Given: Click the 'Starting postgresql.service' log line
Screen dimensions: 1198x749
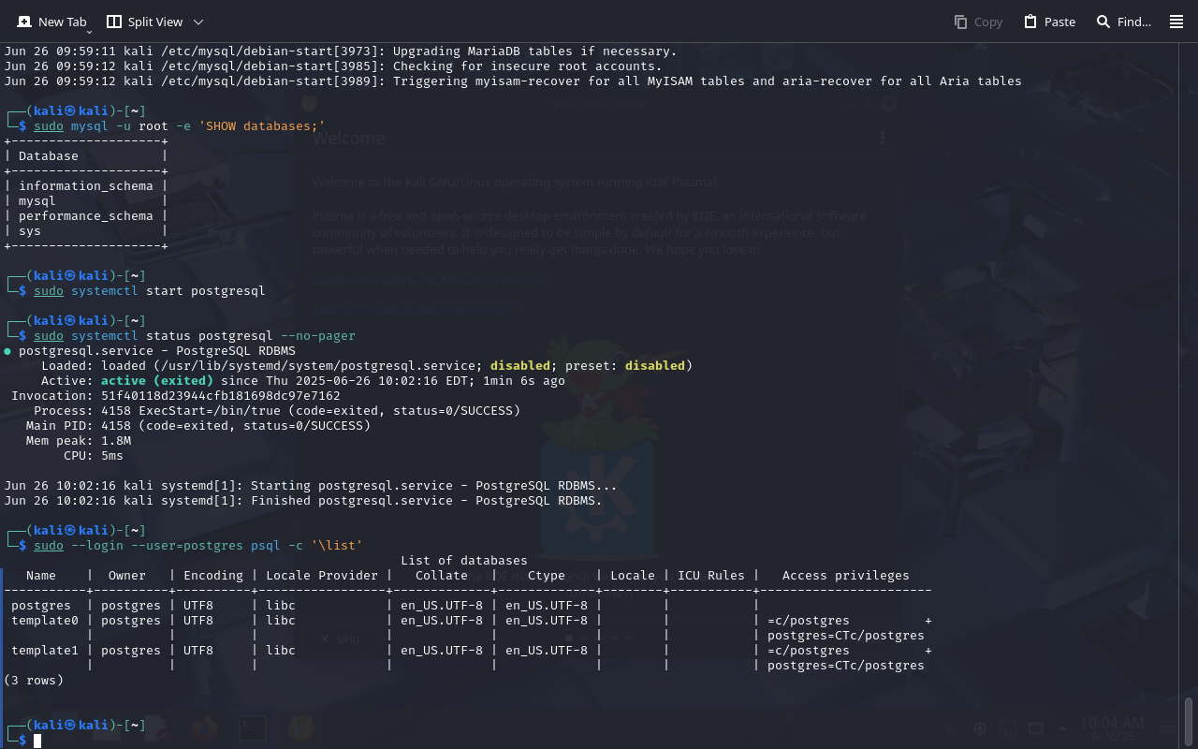Looking at the screenshot, I should click(x=311, y=486).
